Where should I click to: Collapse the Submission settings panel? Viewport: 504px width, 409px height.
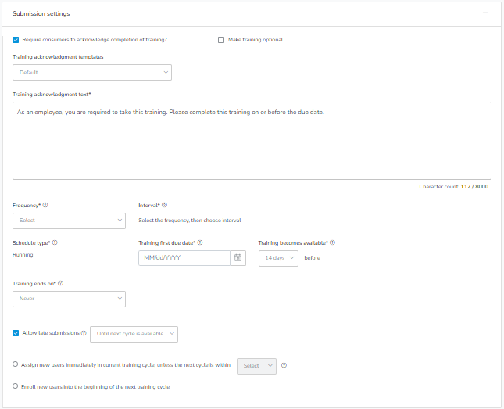pyautogui.click(x=485, y=13)
